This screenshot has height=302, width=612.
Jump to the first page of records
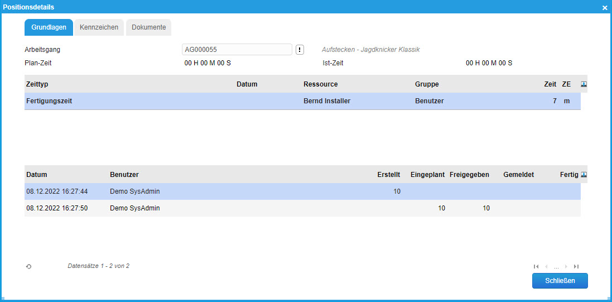pyautogui.click(x=536, y=267)
